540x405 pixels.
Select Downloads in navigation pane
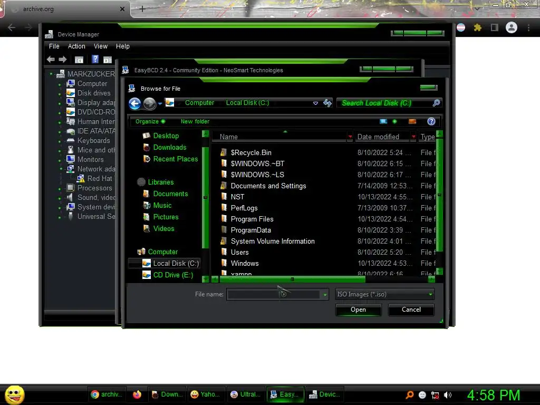169,148
